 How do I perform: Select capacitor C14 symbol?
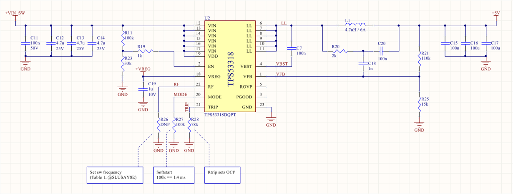(x=92, y=43)
